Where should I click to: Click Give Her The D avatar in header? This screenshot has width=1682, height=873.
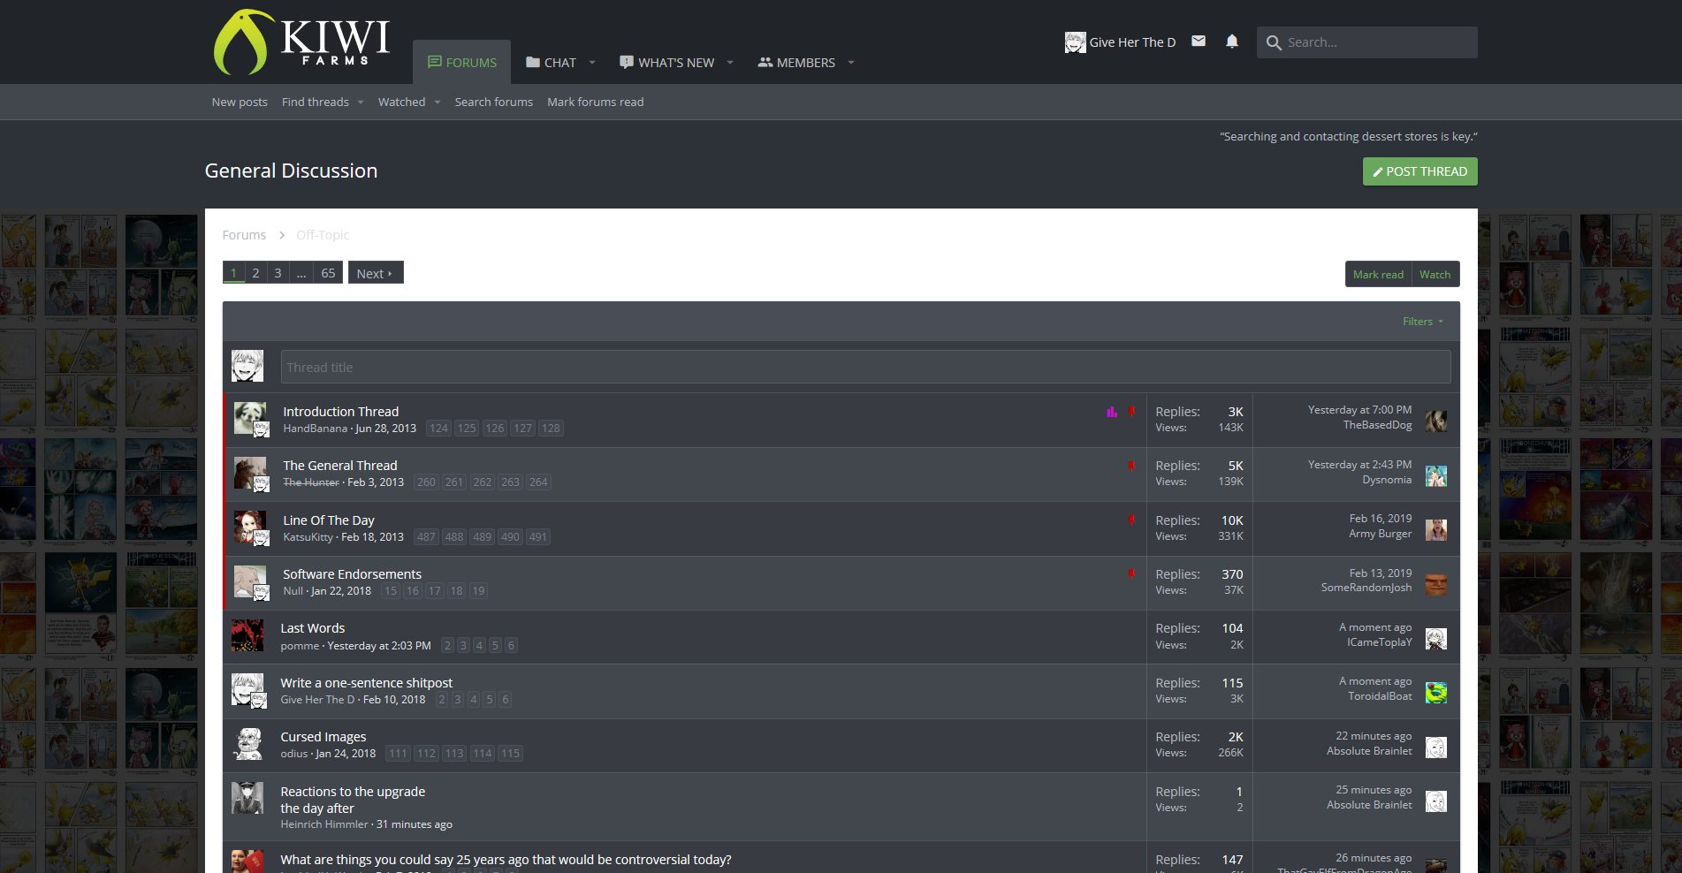1075,42
